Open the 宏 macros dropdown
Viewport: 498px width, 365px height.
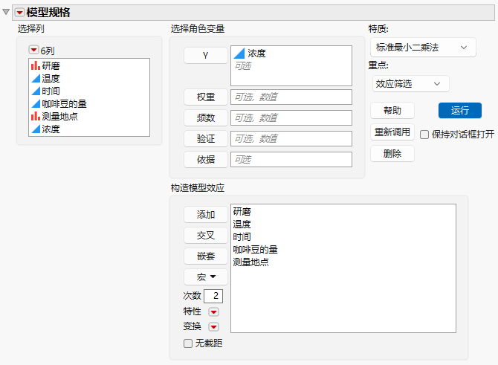(x=205, y=277)
